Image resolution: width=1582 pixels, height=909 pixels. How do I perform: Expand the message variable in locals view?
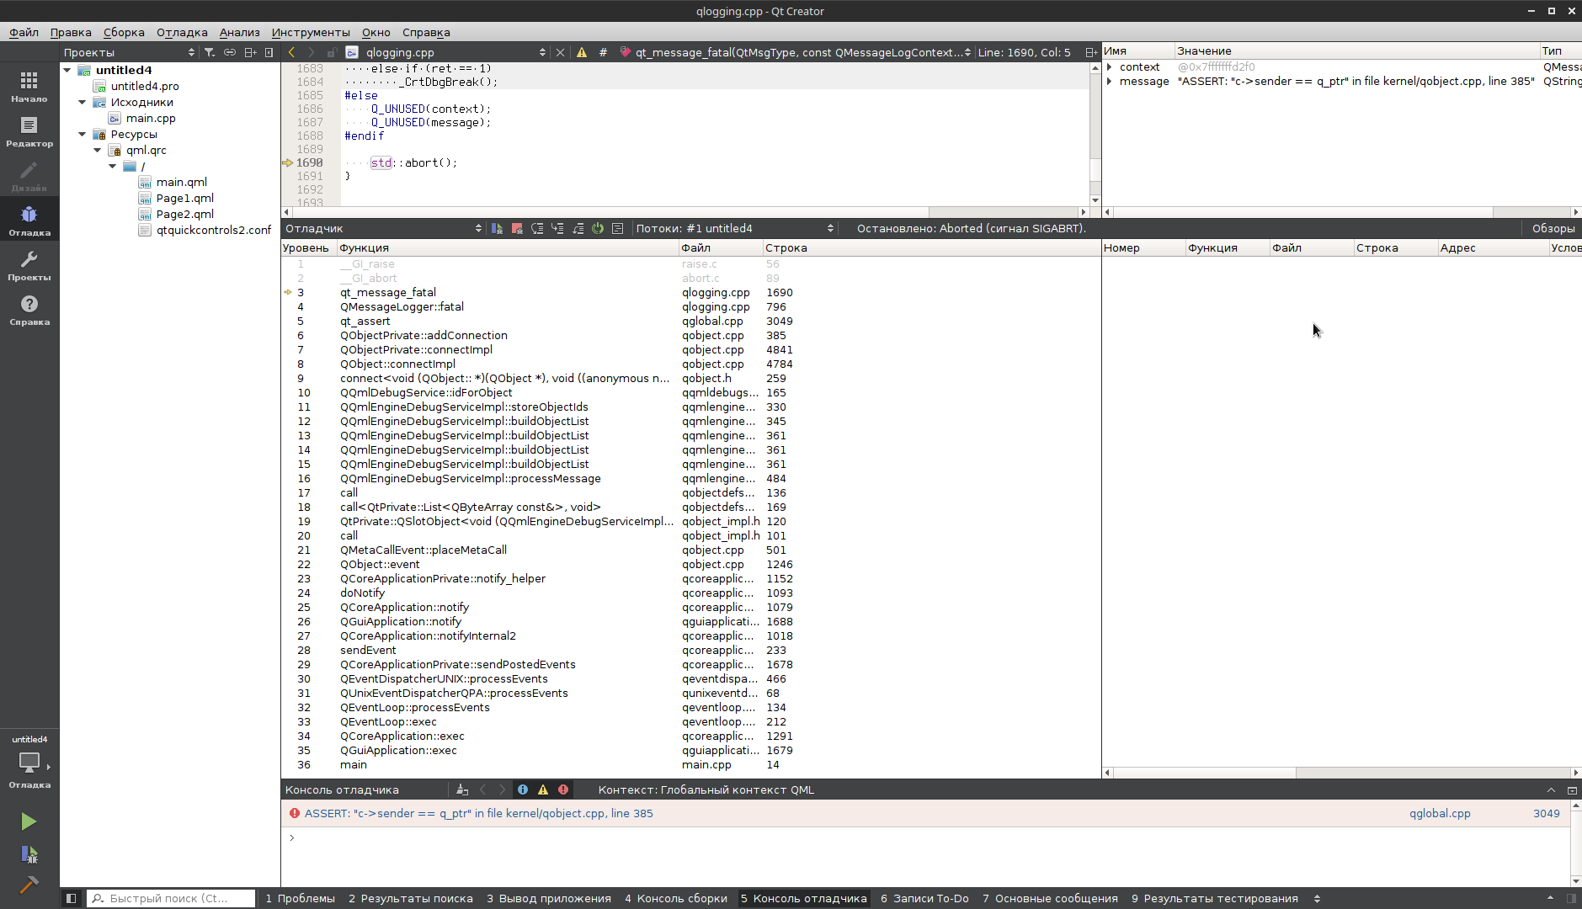pos(1110,82)
